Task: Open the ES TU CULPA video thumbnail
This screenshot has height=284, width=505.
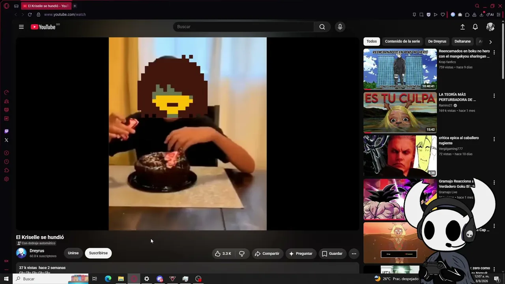Action: [x=400, y=112]
